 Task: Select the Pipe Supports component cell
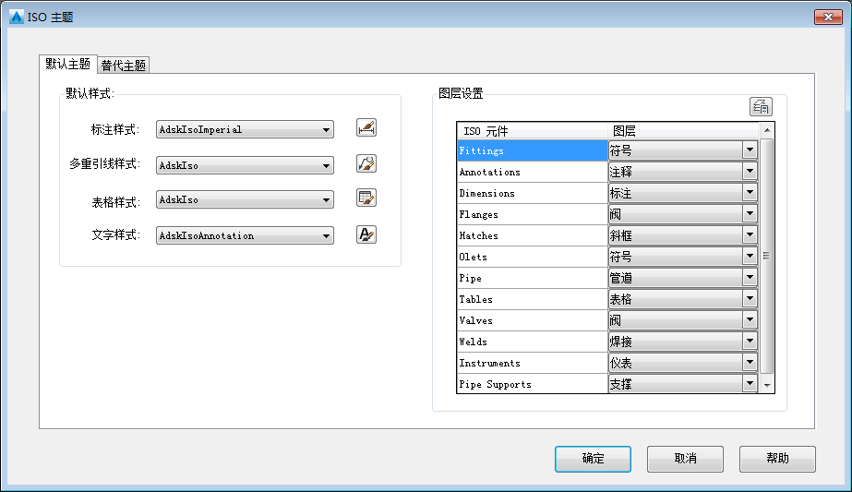click(533, 384)
